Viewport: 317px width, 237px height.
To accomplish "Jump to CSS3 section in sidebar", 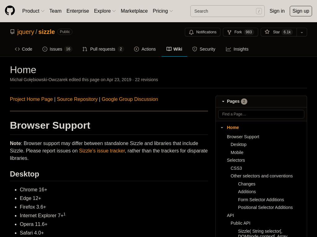I will pyautogui.click(x=236, y=168).
